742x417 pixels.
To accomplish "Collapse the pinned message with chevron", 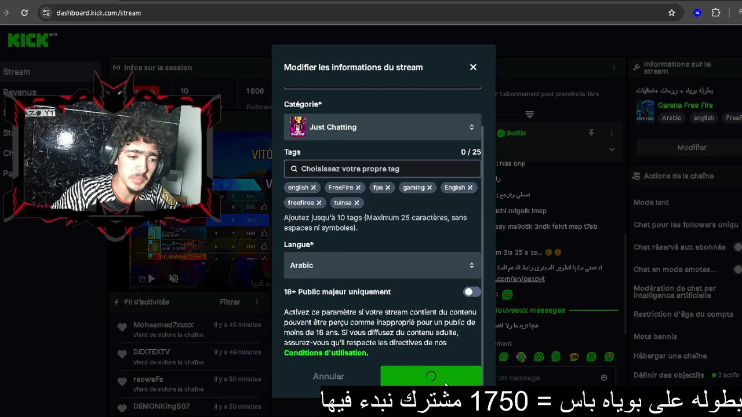I will (x=612, y=149).
